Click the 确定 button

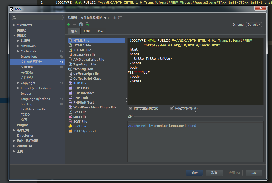point(194,173)
